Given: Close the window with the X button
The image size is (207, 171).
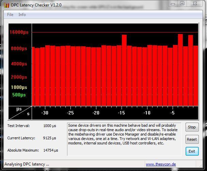Looking at the screenshot, I should 195,3.
